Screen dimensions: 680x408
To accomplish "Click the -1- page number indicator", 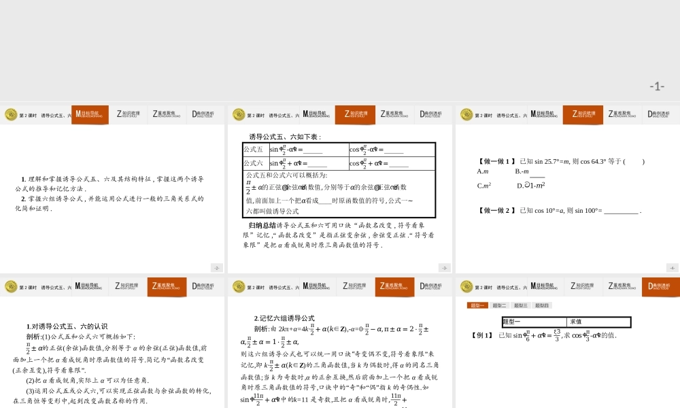I will (x=656, y=85).
